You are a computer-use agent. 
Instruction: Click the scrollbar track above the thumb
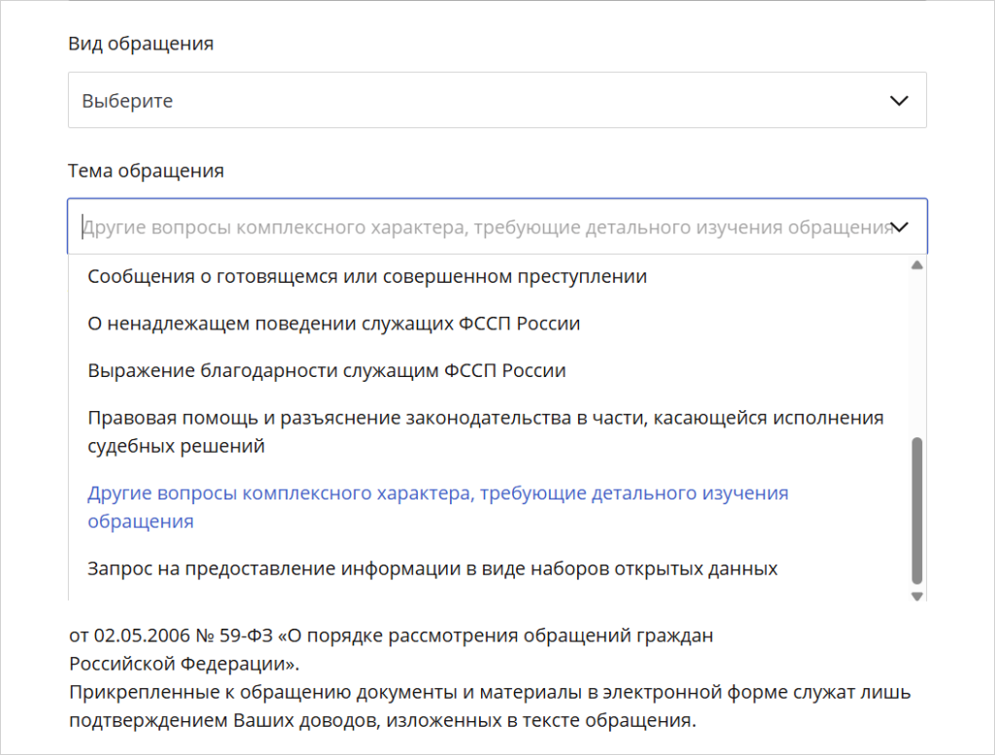(915, 350)
